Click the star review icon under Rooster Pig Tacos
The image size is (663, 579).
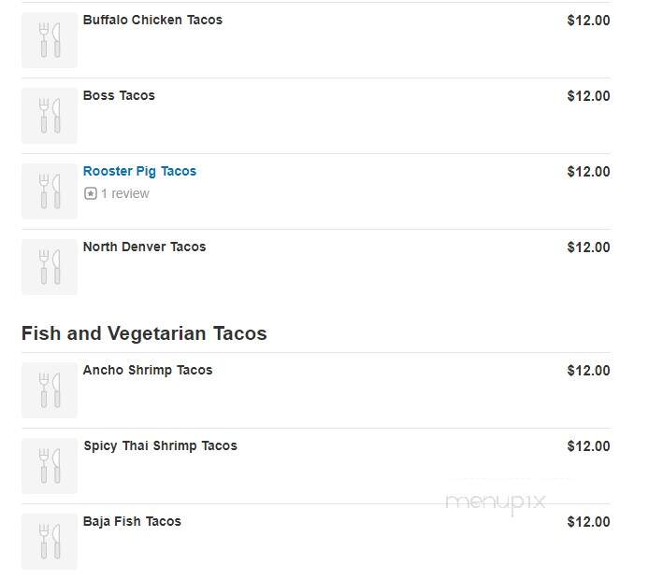[x=91, y=193]
